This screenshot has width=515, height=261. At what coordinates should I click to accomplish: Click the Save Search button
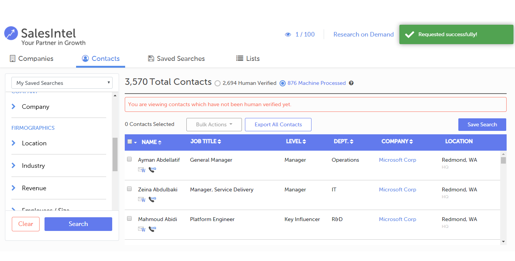[x=482, y=124]
